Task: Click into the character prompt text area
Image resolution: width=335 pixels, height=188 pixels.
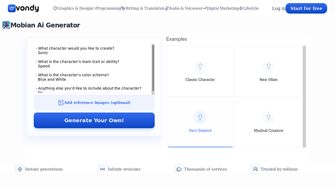Action: (x=93, y=69)
